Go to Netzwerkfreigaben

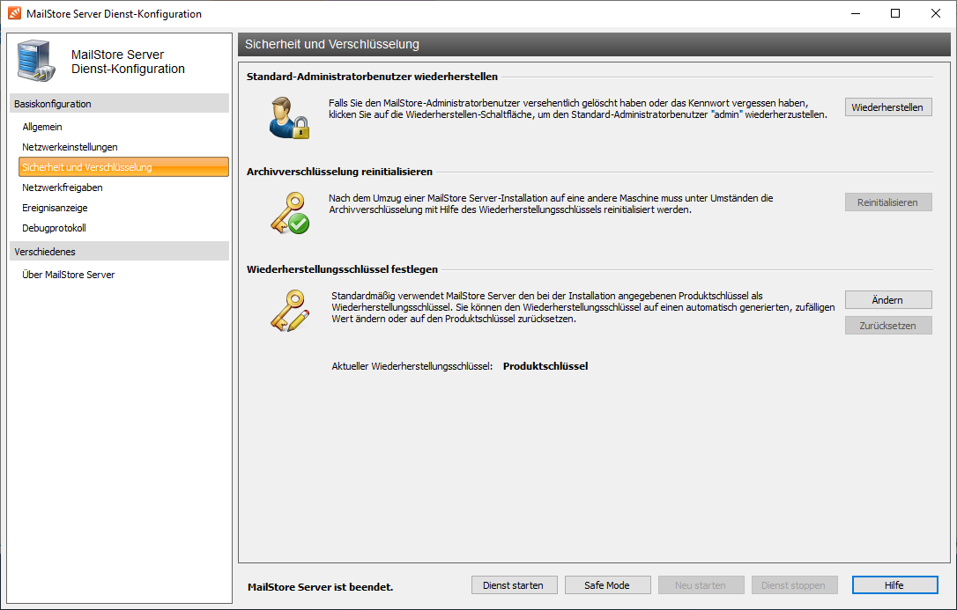click(x=63, y=187)
